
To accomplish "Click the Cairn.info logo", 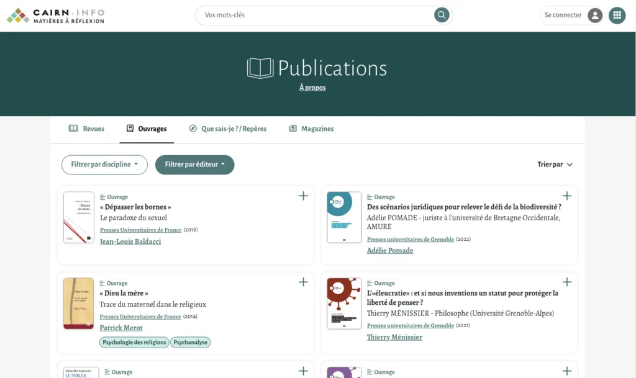I will click(x=56, y=16).
